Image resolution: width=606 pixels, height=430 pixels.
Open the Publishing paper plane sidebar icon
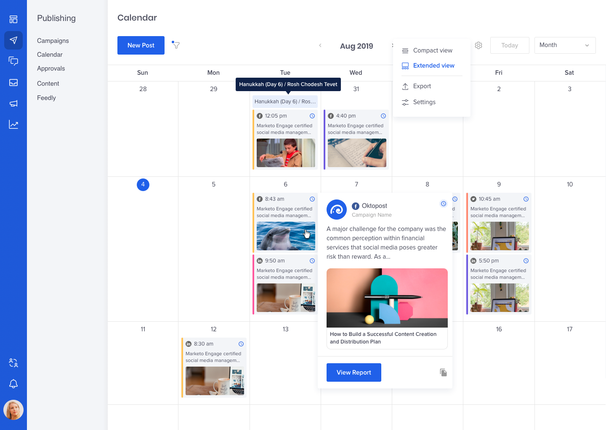[x=13, y=40]
